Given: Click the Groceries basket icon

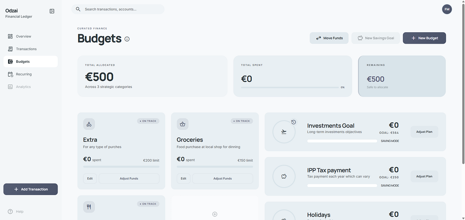Looking at the screenshot, I should (182, 124).
